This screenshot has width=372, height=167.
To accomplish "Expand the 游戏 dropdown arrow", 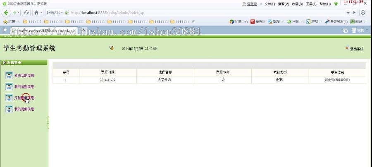I will pos(321,21).
